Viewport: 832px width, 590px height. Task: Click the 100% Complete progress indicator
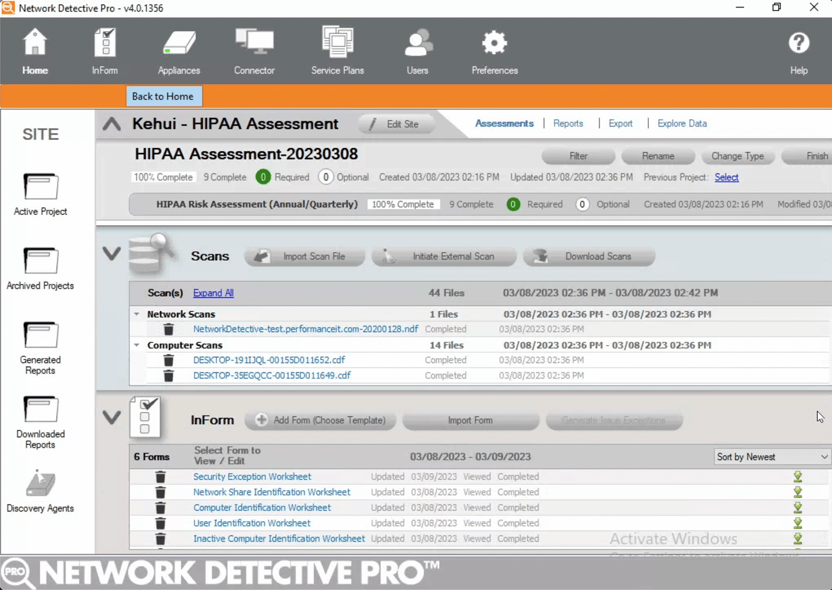click(163, 177)
